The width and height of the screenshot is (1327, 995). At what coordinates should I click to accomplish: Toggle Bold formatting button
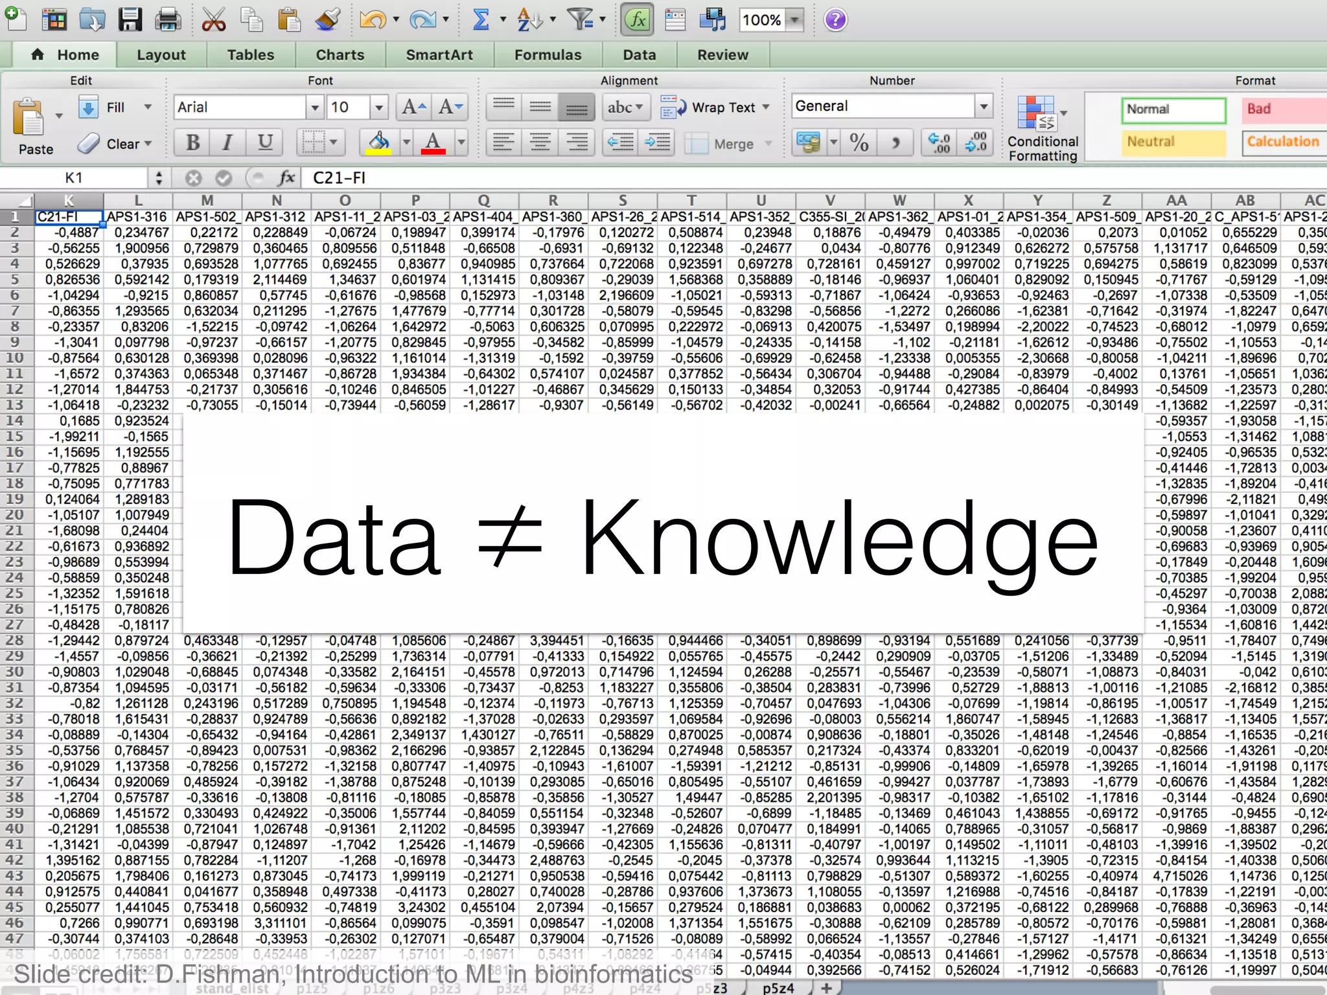point(192,143)
